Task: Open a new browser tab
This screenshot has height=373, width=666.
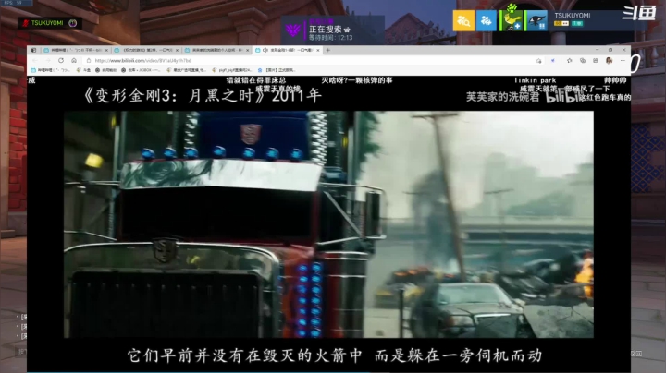Action: [x=327, y=50]
